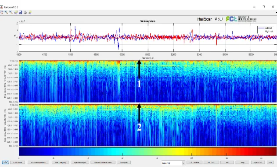Activate the Zoom Out magnifier tool
Viewport: 277px width, 167px height.
pyautogui.click(x=11, y=12)
